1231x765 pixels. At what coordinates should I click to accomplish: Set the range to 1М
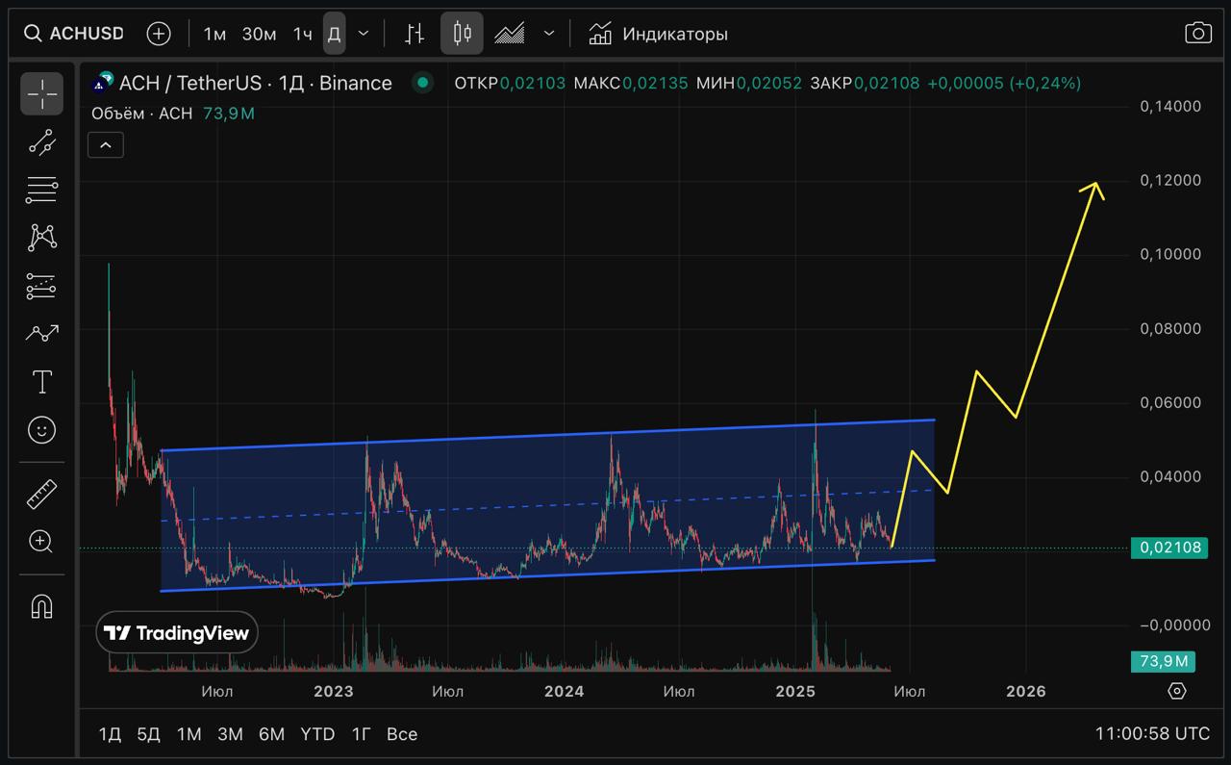pos(189,734)
